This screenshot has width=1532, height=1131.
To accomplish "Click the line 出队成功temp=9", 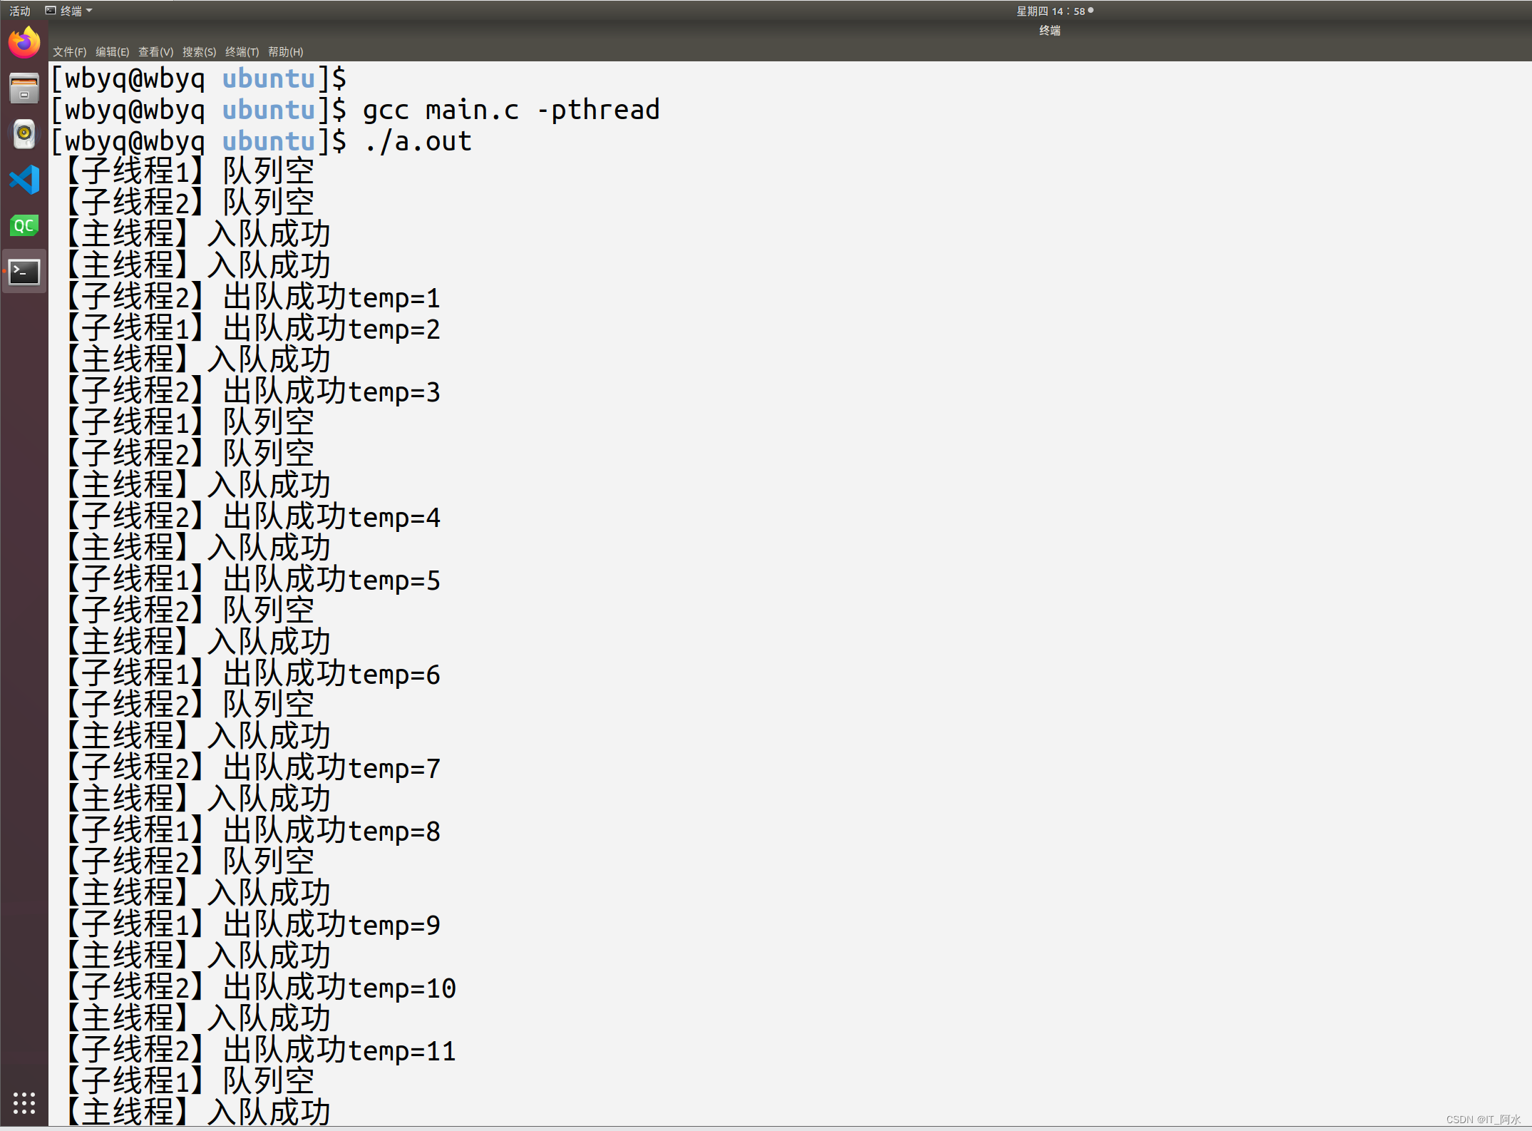I will coord(253,925).
